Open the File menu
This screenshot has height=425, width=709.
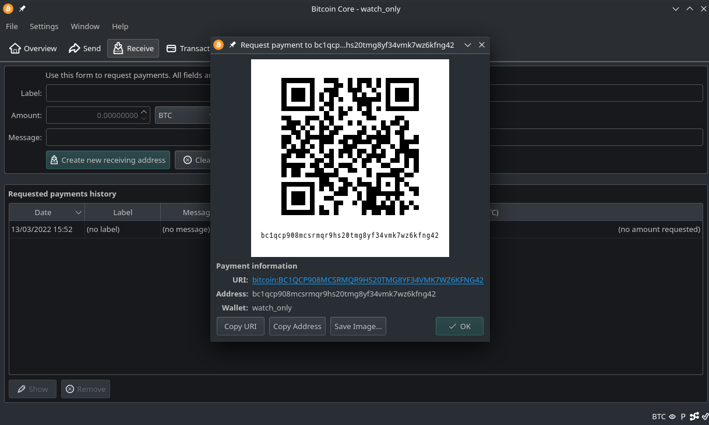(x=12, y=26)
